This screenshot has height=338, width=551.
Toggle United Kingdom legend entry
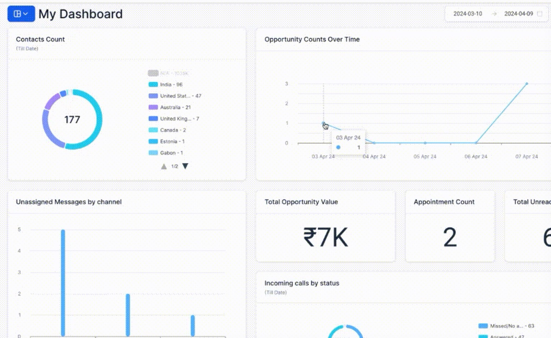[x=174, y=119]
